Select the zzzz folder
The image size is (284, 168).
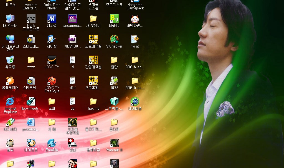tap(31, 60)
